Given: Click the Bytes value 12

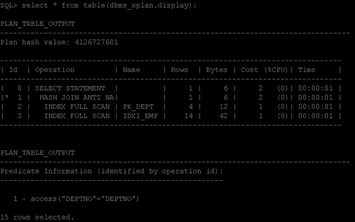Looking at the screenshot, I should point(223,106).
